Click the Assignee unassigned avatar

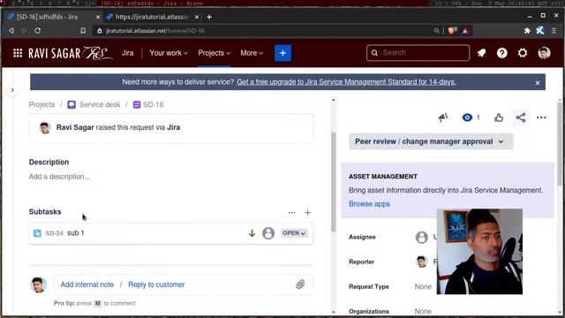click(x=422, y=238)
